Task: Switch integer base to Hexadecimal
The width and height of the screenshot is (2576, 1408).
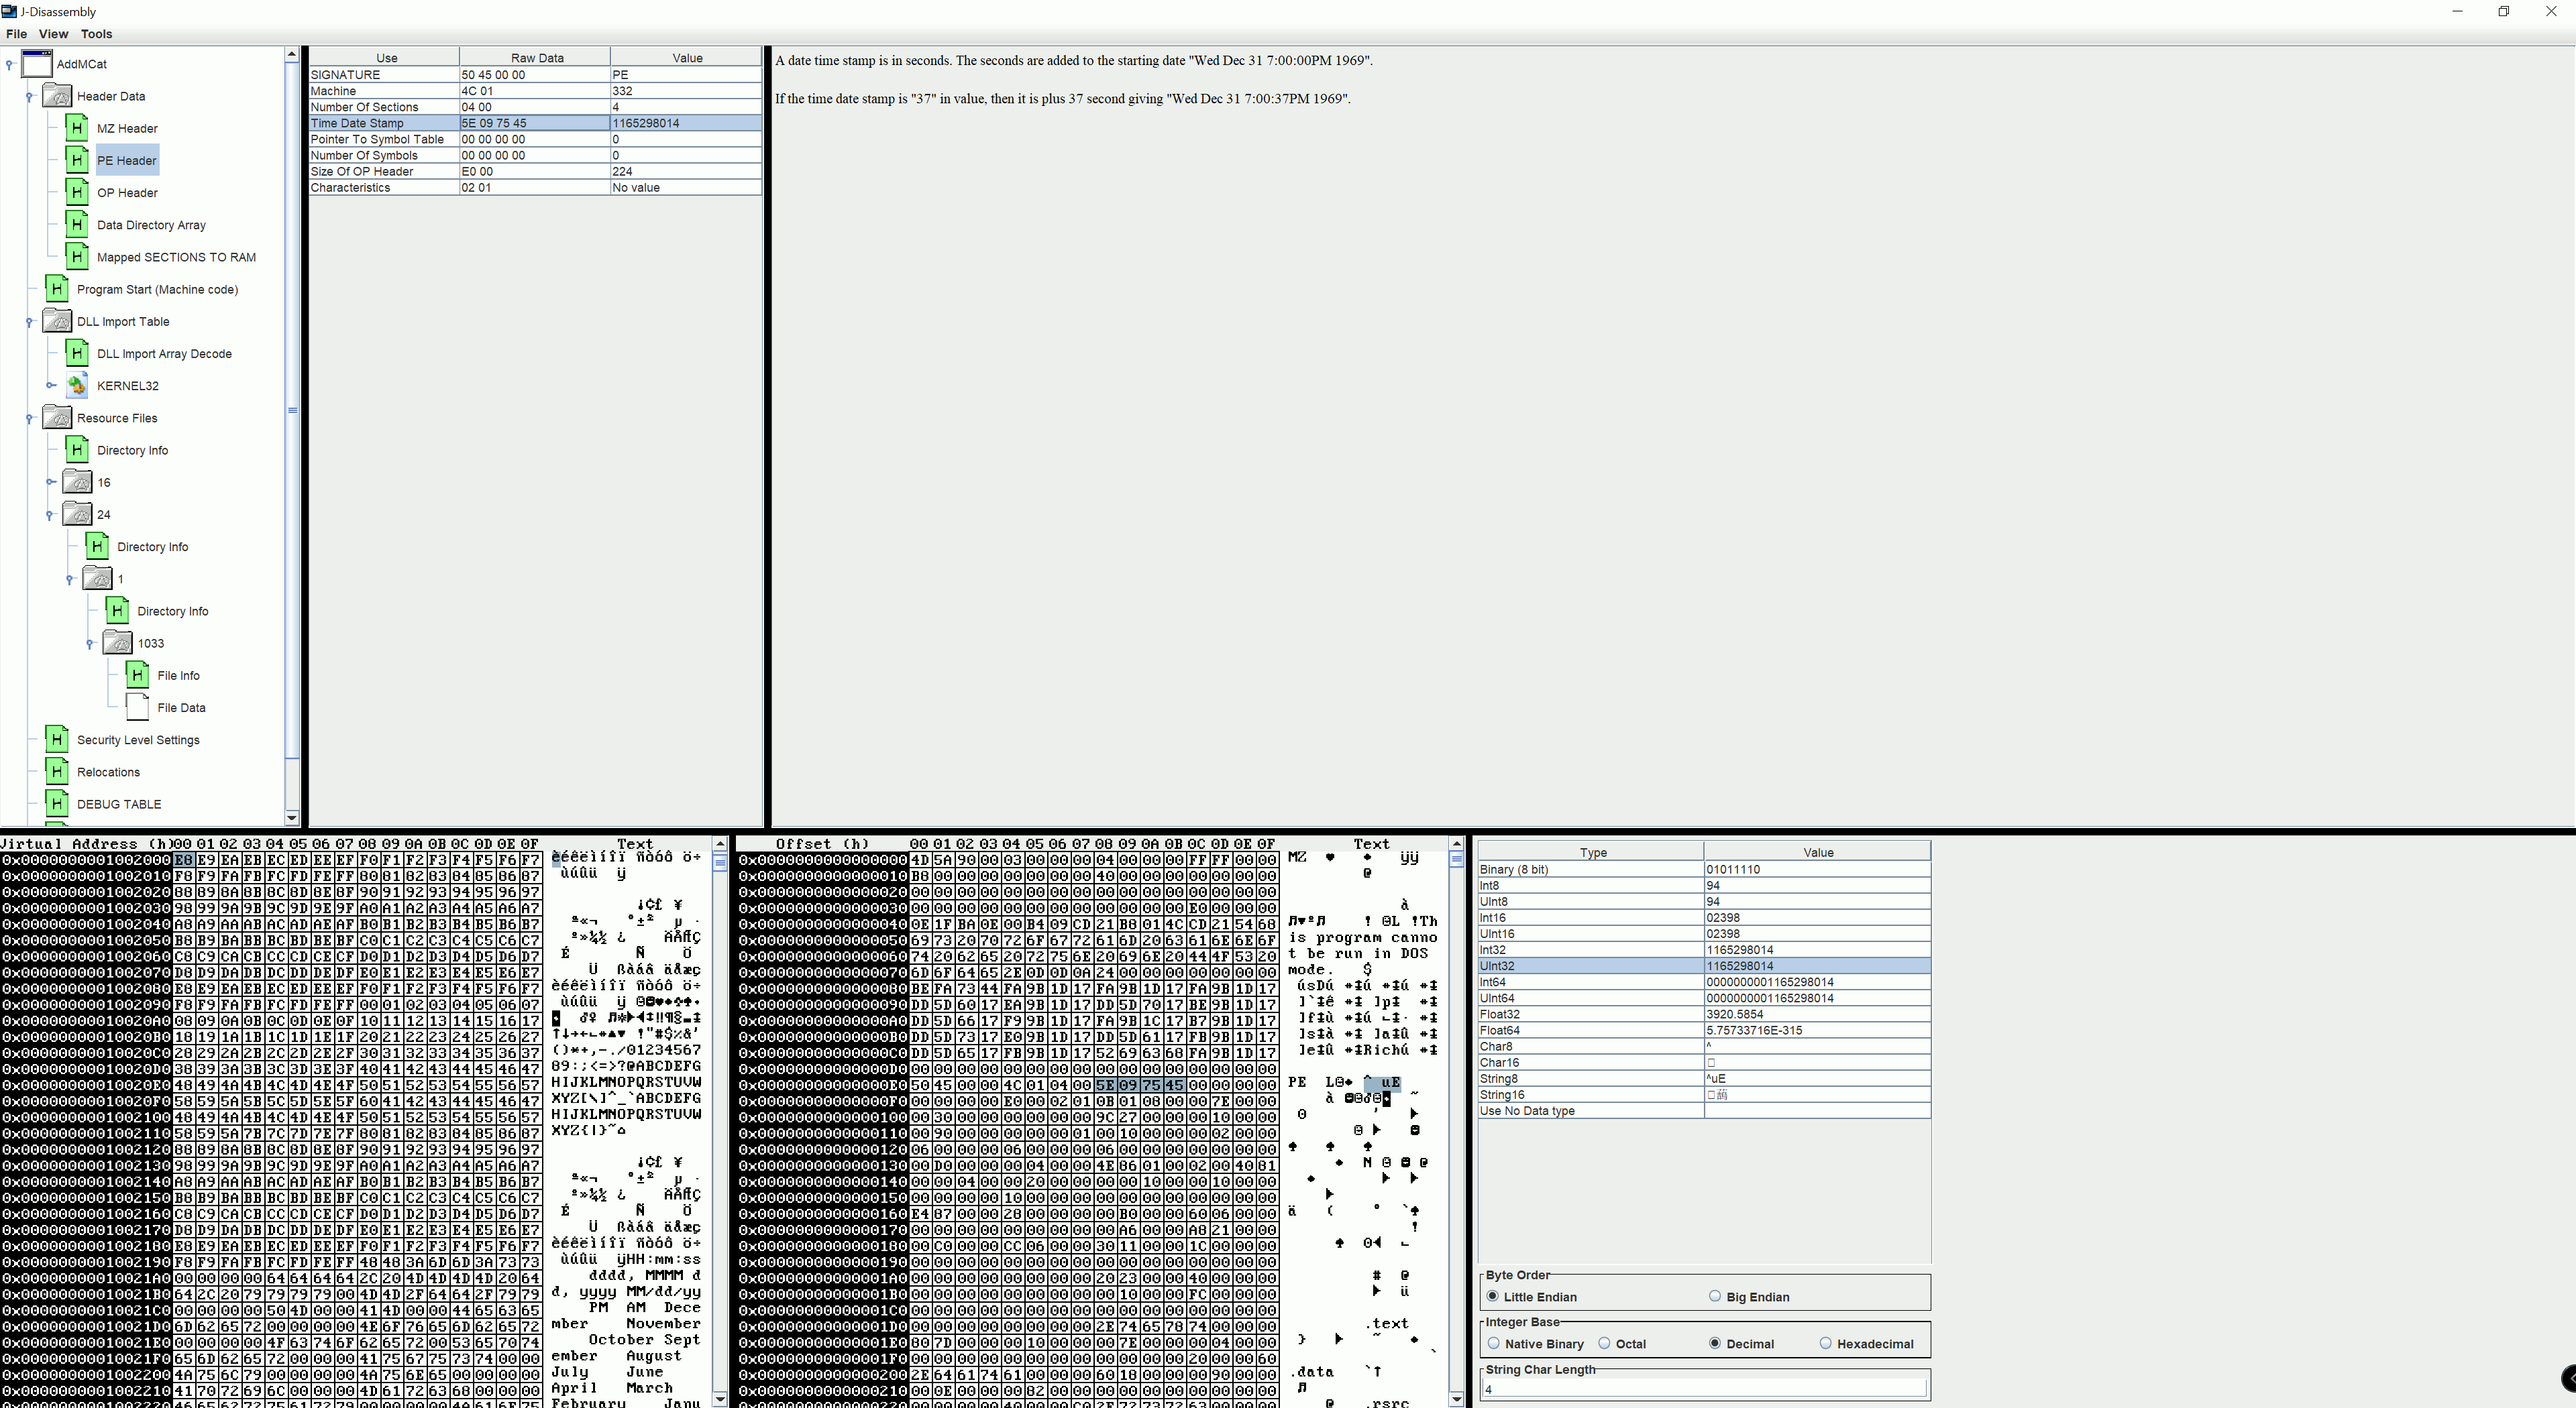Action: click(x=1825, y=1343)
